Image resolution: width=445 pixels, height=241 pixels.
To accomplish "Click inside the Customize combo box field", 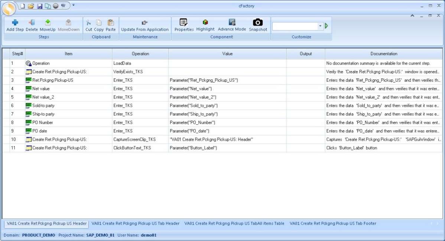I will pyautogui.click(x=295, y=26).
